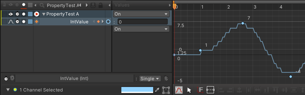Click the light blue channel color swatch

tap(137, 90)
